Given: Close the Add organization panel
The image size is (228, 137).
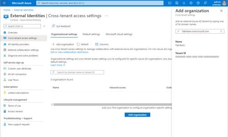Looking at the screenshot, I should (x=221, y=11).
